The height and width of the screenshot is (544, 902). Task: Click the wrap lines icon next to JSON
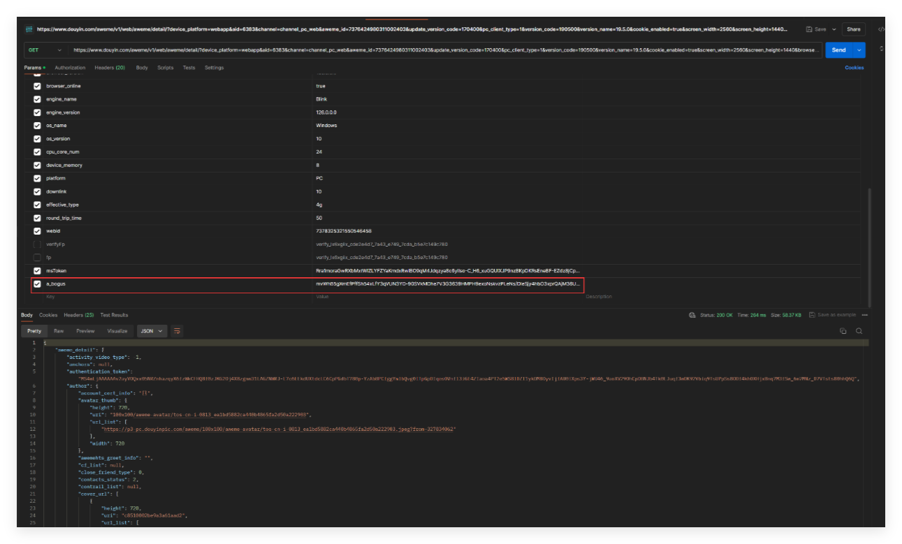coord(177,331)
